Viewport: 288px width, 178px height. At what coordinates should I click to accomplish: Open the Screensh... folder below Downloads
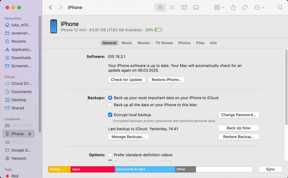18,66
